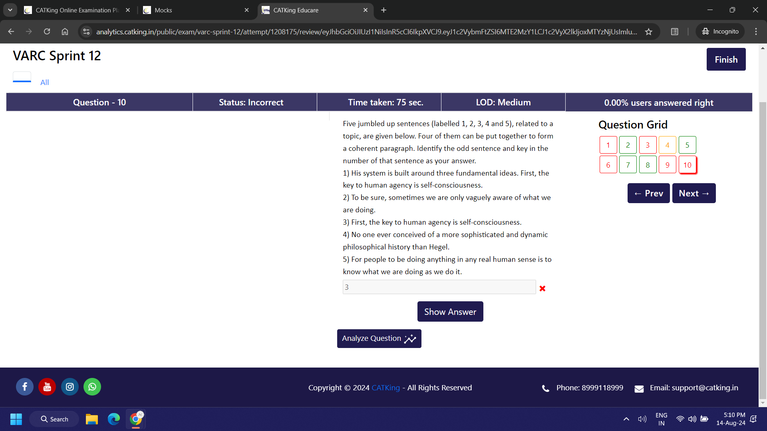Launch Microsoft Edge from taskbar
The height and width of the screenshot is (431, 767).
114,419
